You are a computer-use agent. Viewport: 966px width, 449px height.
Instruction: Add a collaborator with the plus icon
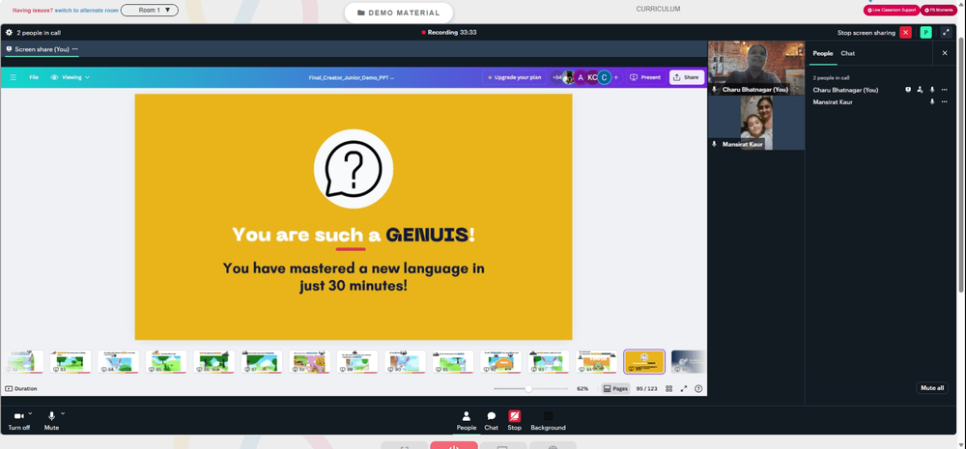pos(616,77)
